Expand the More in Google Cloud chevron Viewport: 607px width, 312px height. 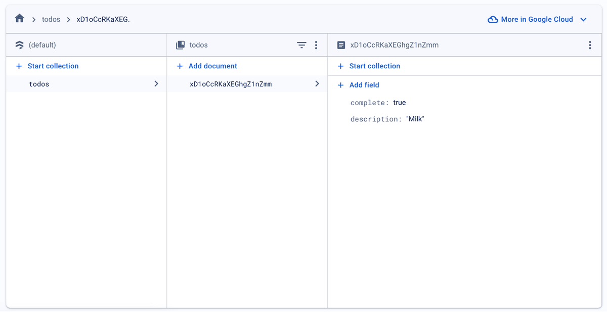pos(583,20)
